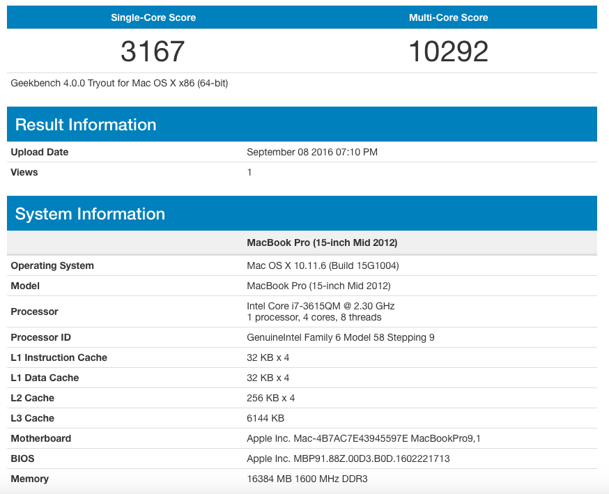Click the Views label
Viewport: 609px width, 494px height.
(x=24, y=172)
